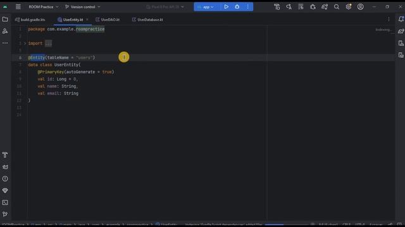405x227 pixels.
Task: Click the email property
Action: coord(53,93)
